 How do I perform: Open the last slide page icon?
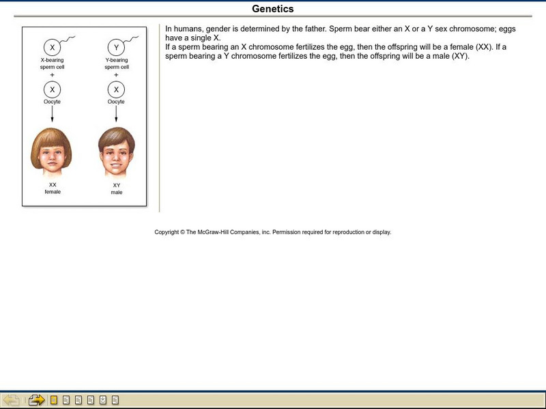pyautogui.click(x=114, y=399)
